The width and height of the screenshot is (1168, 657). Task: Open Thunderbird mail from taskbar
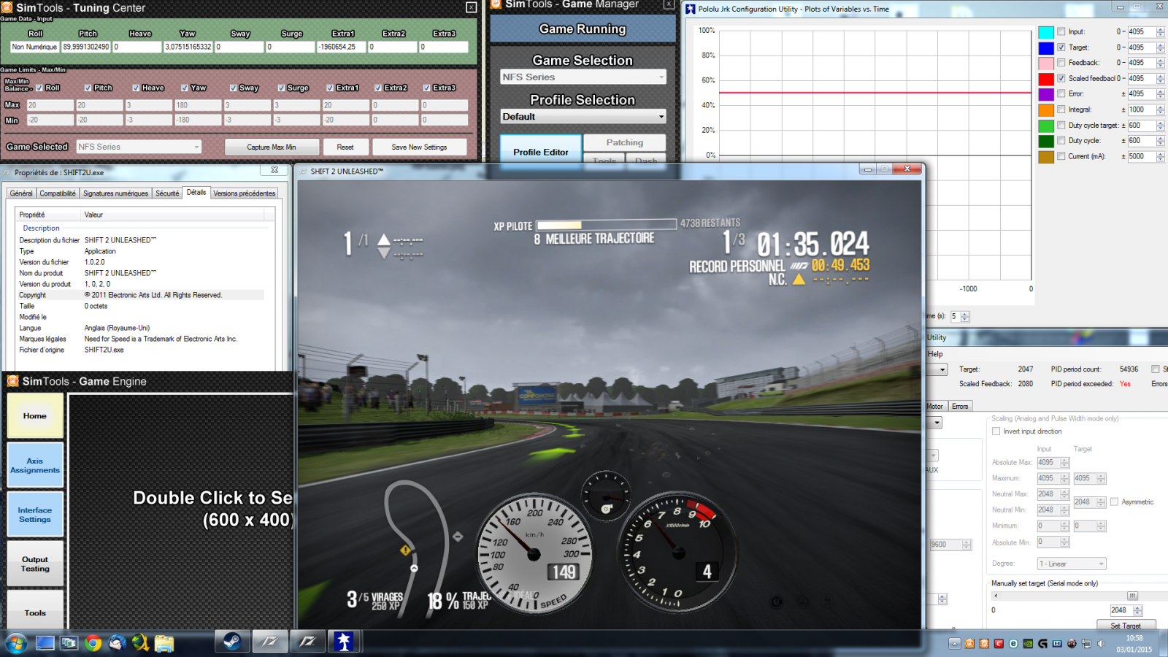(117, 643)
